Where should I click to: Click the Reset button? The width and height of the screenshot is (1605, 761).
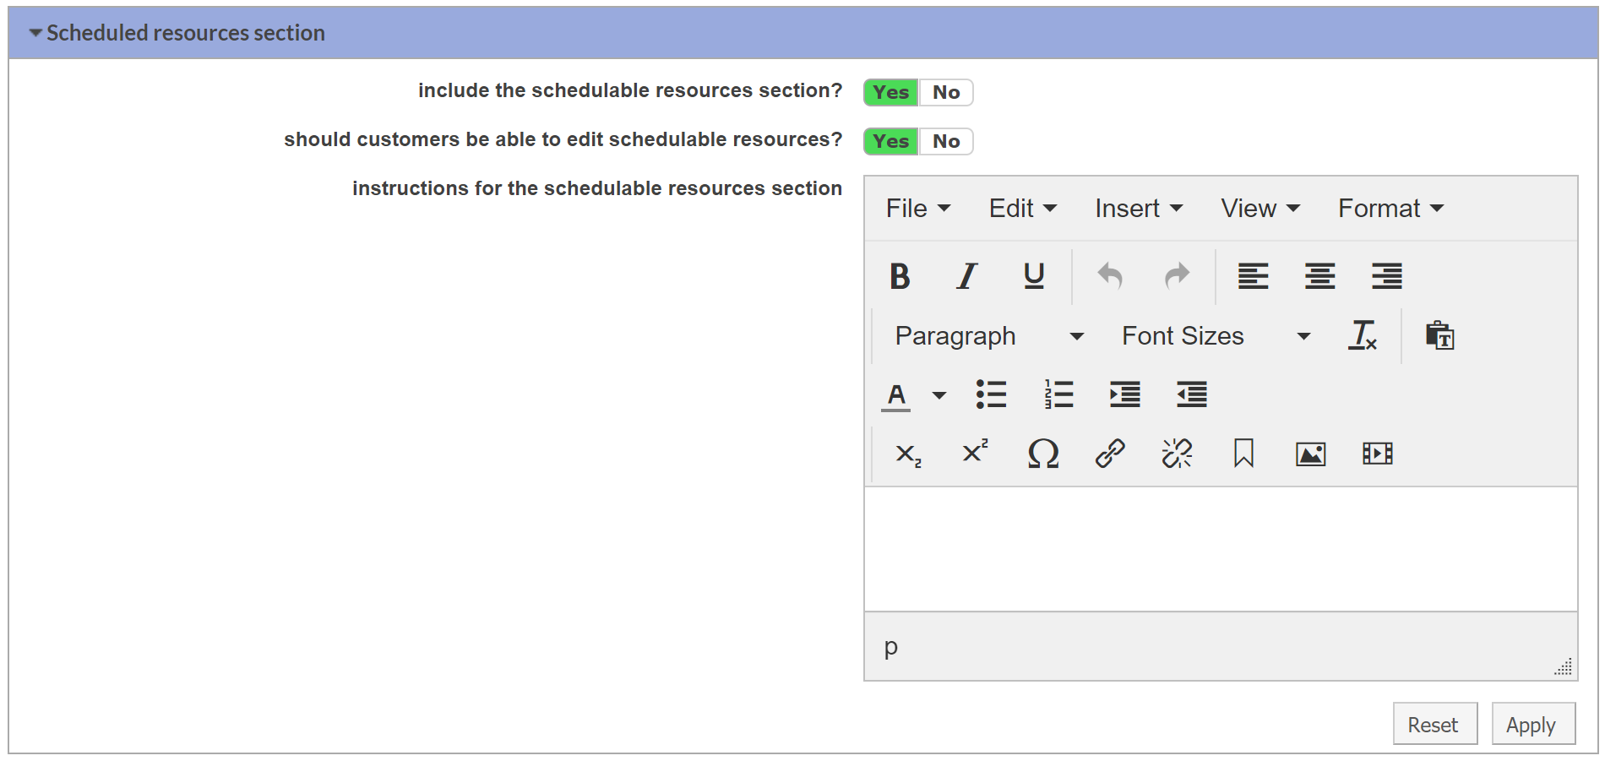1434,725
